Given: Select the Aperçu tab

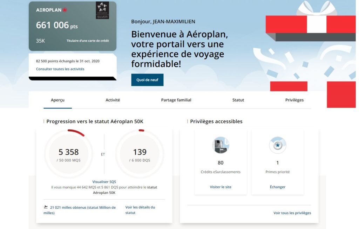Looking at the screenshot, I should pyautogui.click(x=57, y=100).
